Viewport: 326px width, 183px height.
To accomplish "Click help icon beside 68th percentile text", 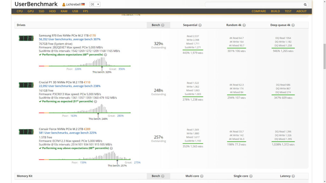I will click(x=105, y=55).
